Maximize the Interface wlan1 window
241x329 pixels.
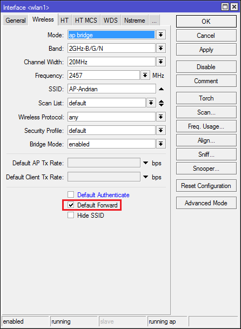click(x=225, y=8)
